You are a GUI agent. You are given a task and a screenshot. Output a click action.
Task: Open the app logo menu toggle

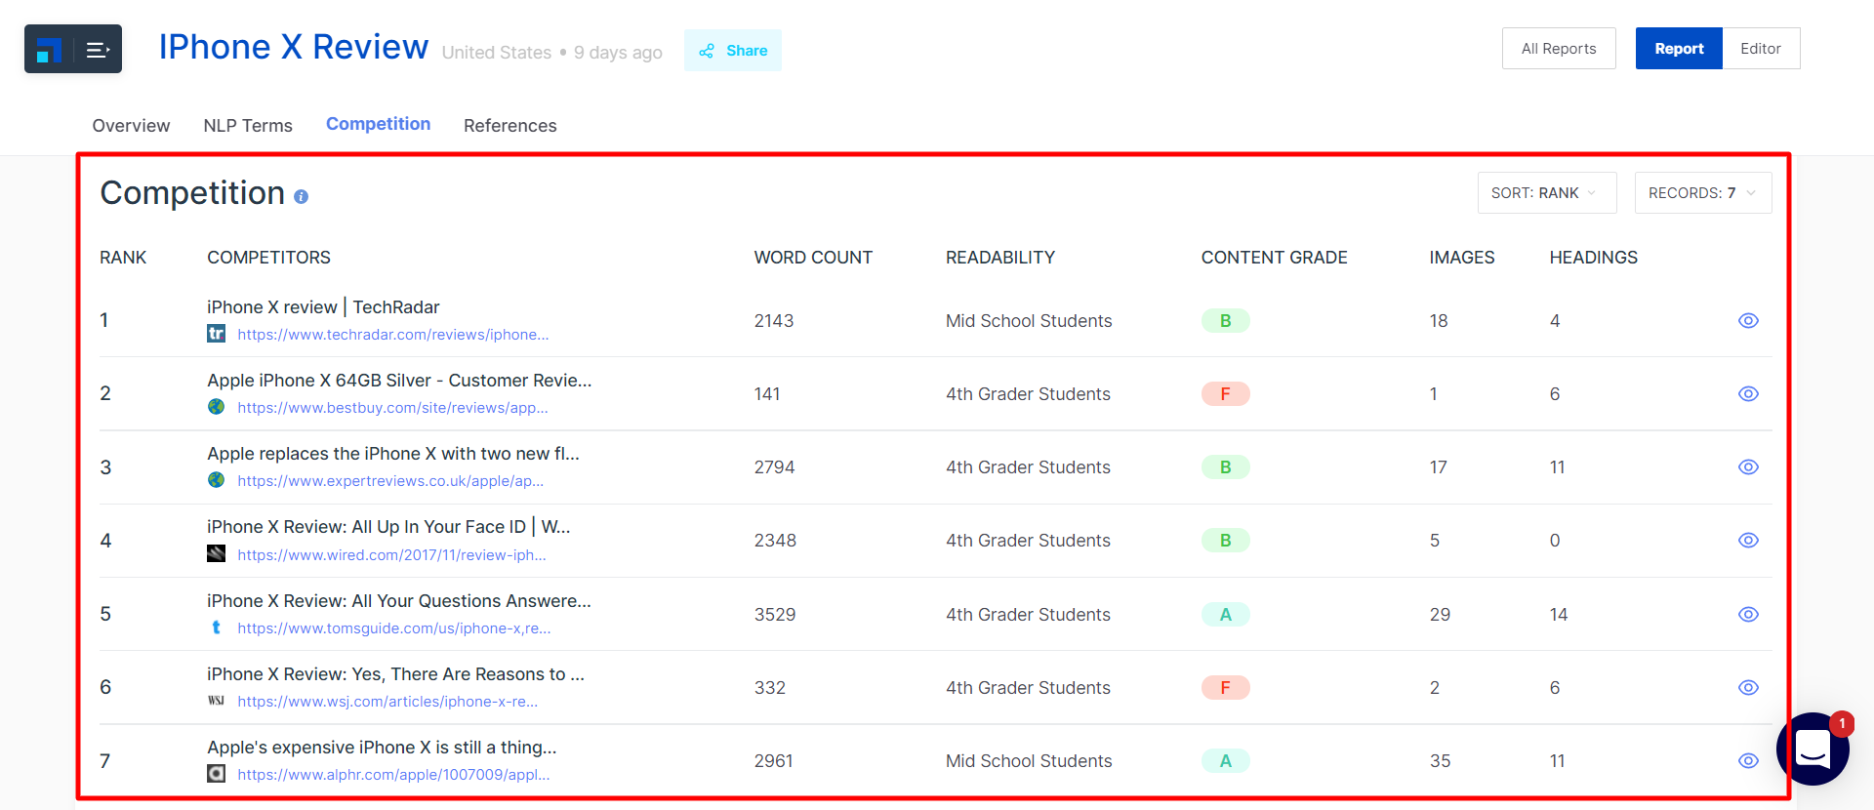(x=73, y=49)
